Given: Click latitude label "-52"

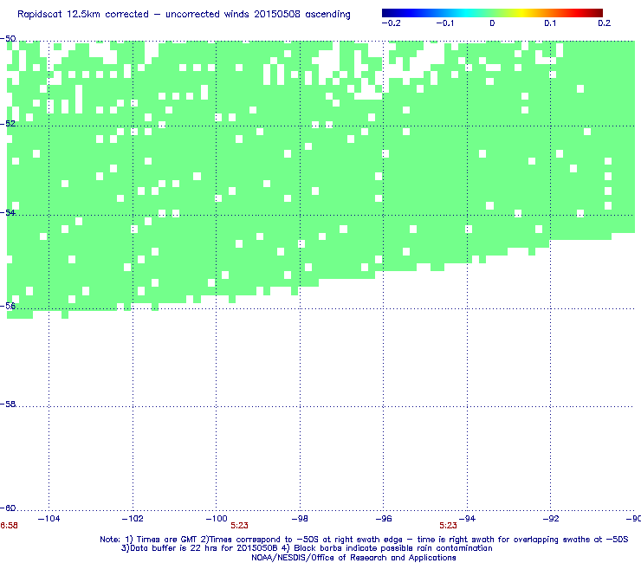Looking at the screenshot, I should (8, 124).
